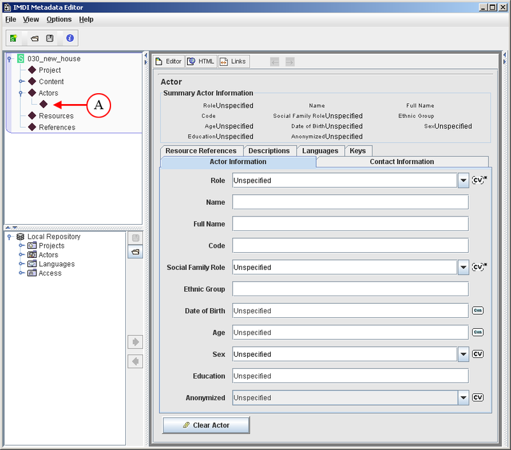Expand the Access folder in Local Repository
Screen dimensions: 511x450
click(x=21, y=273)
